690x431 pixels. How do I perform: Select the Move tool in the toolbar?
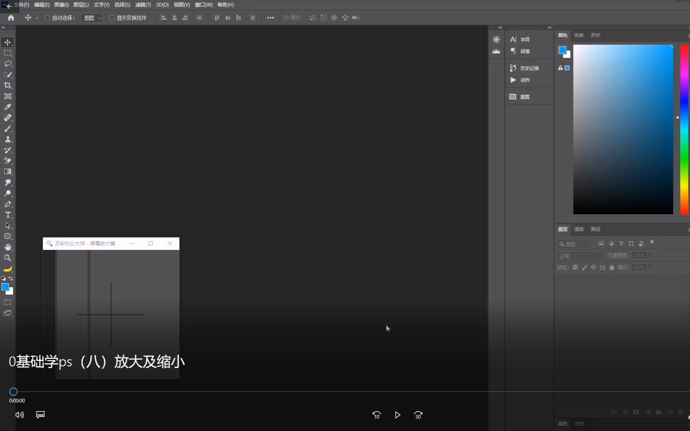pyautogui.click(x=7, y=42)
